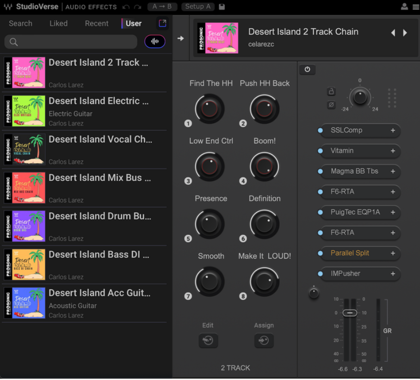Click the undo arrow icon
The image size is (420, 380).
click(126, 7)
